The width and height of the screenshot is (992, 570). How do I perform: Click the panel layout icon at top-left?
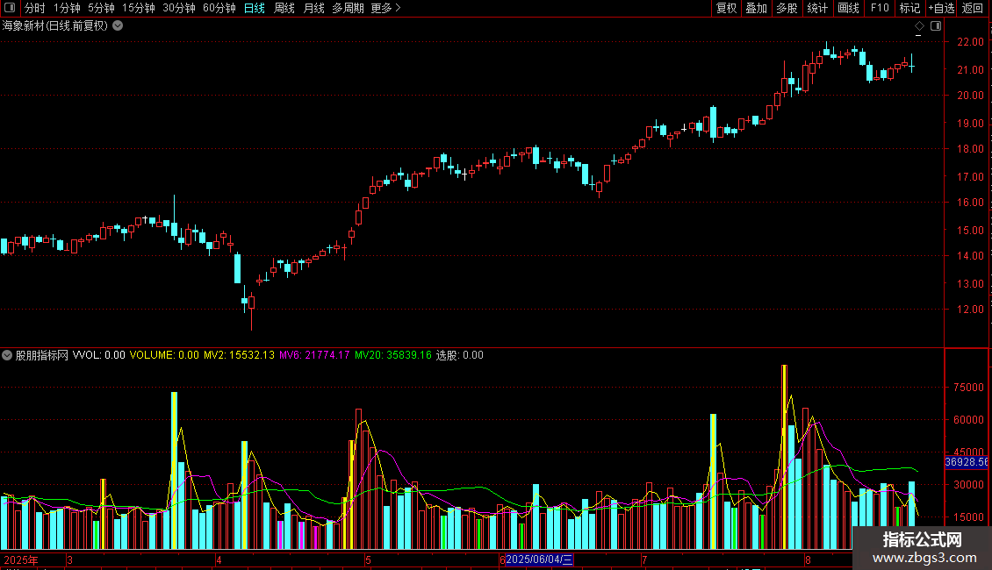point(10,8)
